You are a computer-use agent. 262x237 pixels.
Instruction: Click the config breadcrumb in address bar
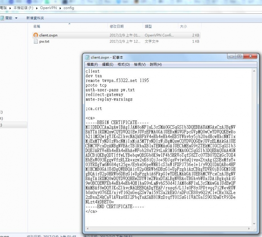69,8
